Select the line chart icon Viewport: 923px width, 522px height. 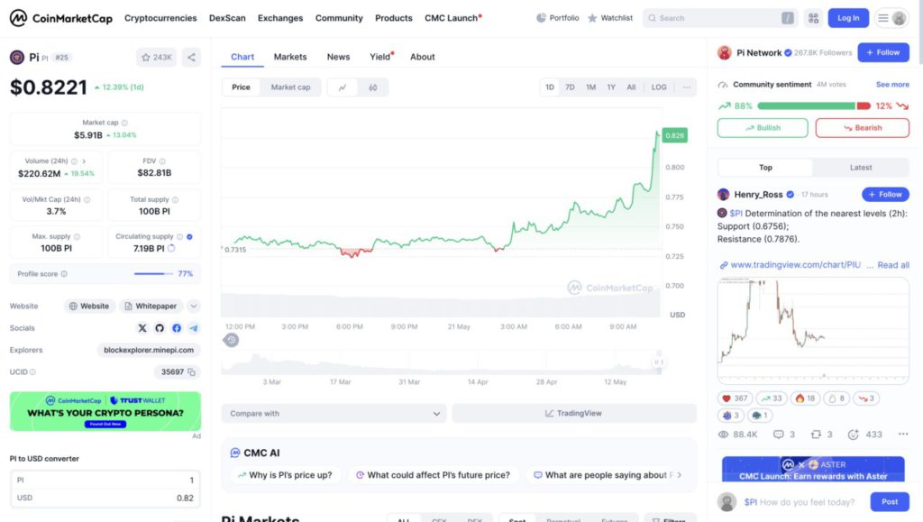[343, 87]
